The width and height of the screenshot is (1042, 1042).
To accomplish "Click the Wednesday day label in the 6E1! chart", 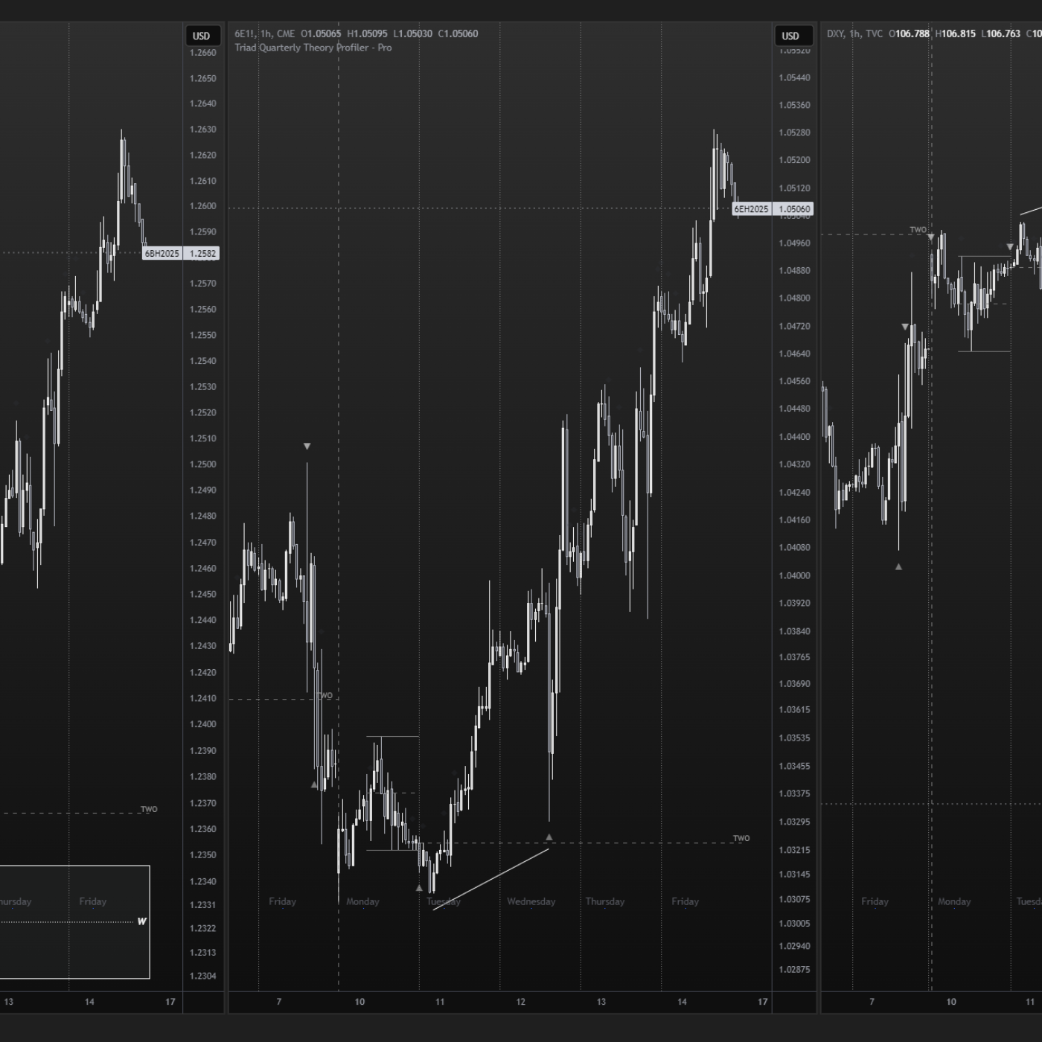I will click(x=531, y=901).
